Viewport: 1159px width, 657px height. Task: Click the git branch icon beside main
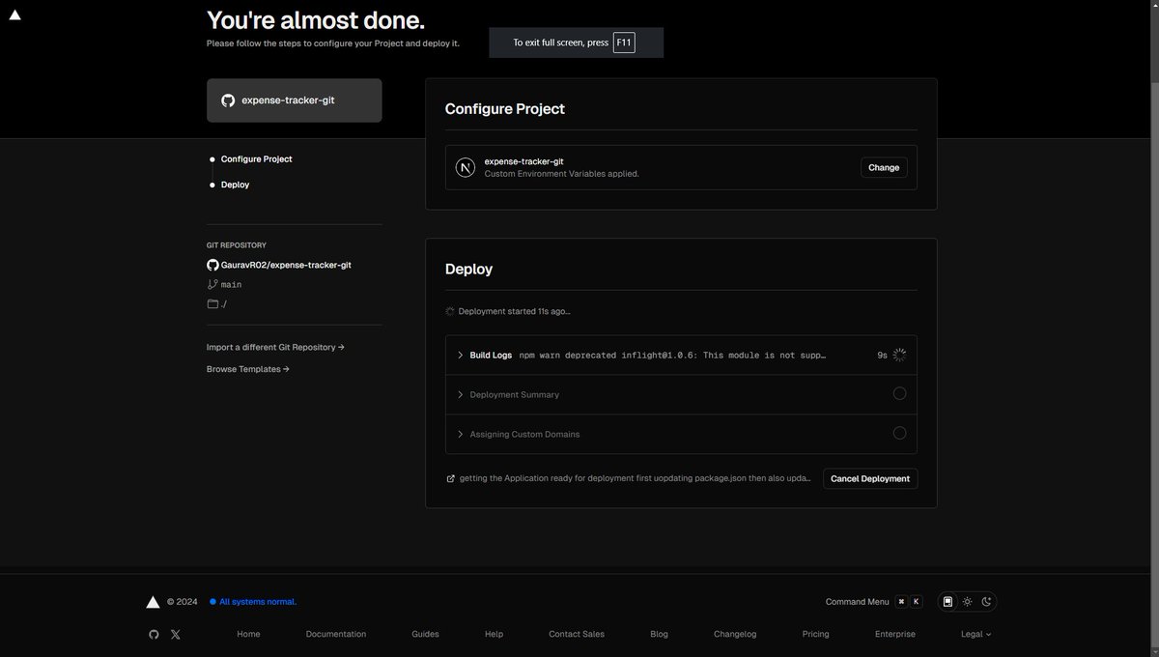[212, 285]
